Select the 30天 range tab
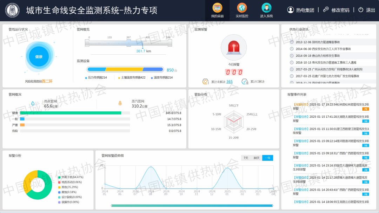This screenshot has width=379, height=213. 257,158
